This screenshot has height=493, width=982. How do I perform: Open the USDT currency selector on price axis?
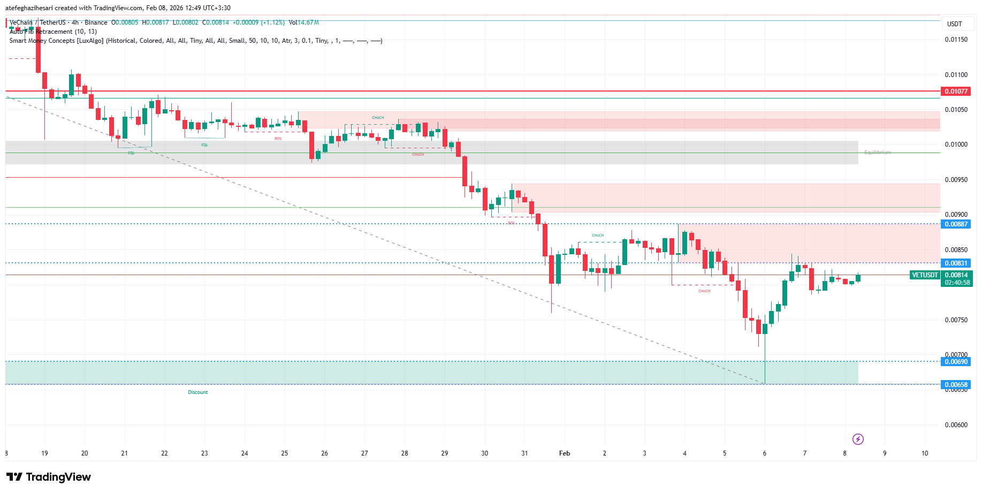[x=954, y=24]
